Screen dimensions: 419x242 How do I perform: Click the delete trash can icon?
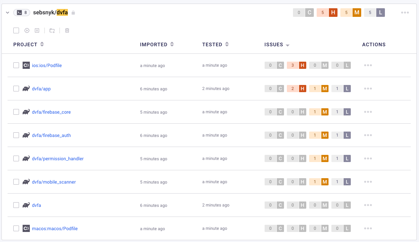click(x=67, y=30)
